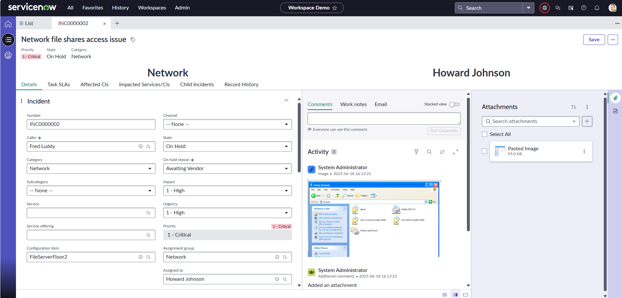Open the help question mark icon
Image resolution: width=622 pixels, height=298 pixels.
point(584,8)
